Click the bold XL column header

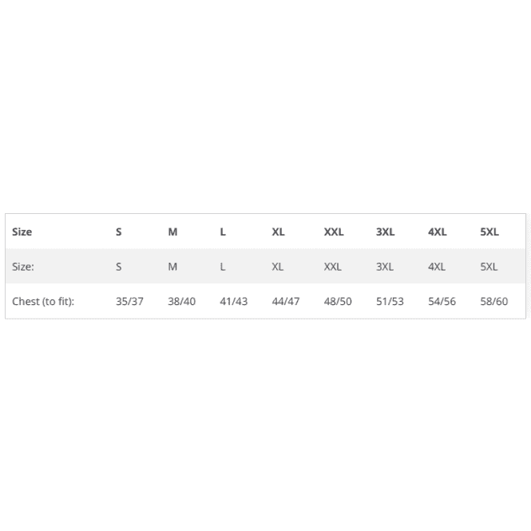(278, 232)
